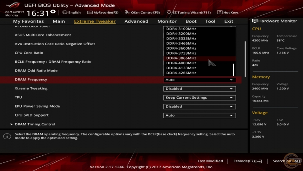Click Core Voltage 1.136 V value
Image resolution: width=303 pixels, height=171 pixels.
click(283, 53)
